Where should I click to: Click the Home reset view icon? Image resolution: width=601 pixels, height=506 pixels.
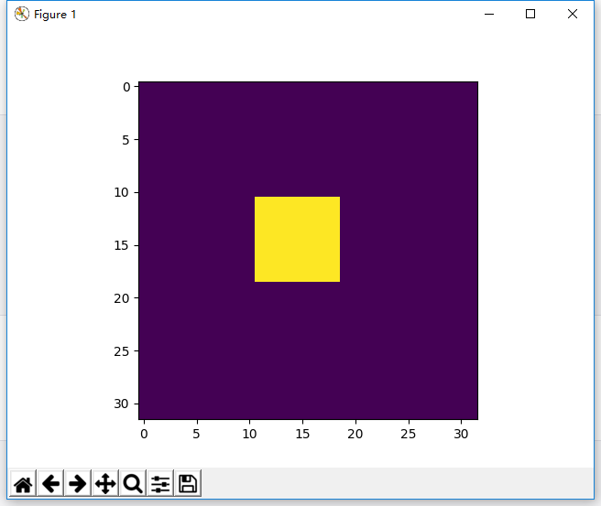coord(23,484)
